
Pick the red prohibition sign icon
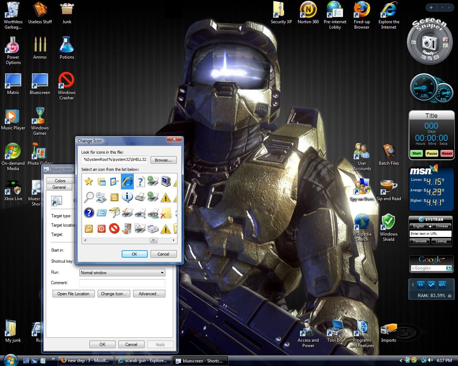tap(114, 228)
